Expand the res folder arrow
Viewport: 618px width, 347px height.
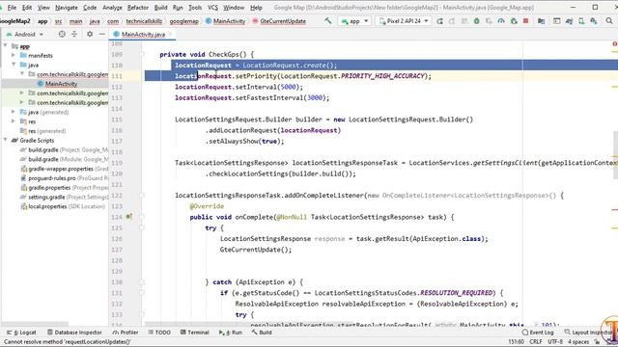tap(14, 121)
